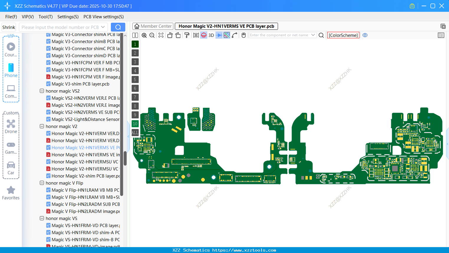Show PCB layer 5
The image size is (449, 253).
[135, 80]
